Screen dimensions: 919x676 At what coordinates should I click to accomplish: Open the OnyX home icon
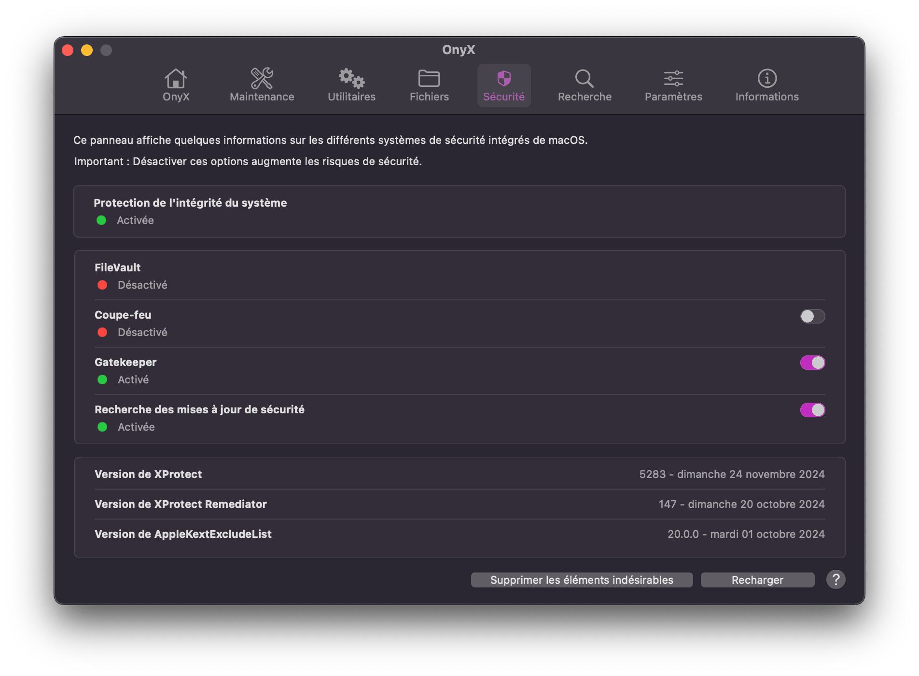176,78
